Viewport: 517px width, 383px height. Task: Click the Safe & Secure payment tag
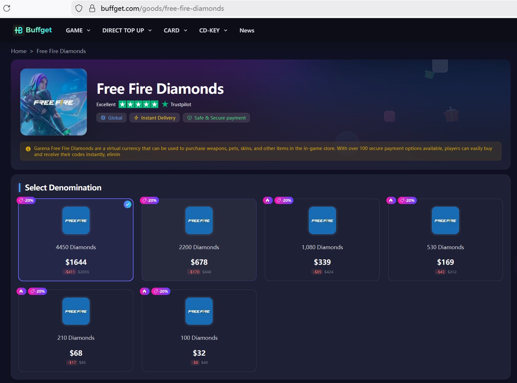click(x=216, y=118)
